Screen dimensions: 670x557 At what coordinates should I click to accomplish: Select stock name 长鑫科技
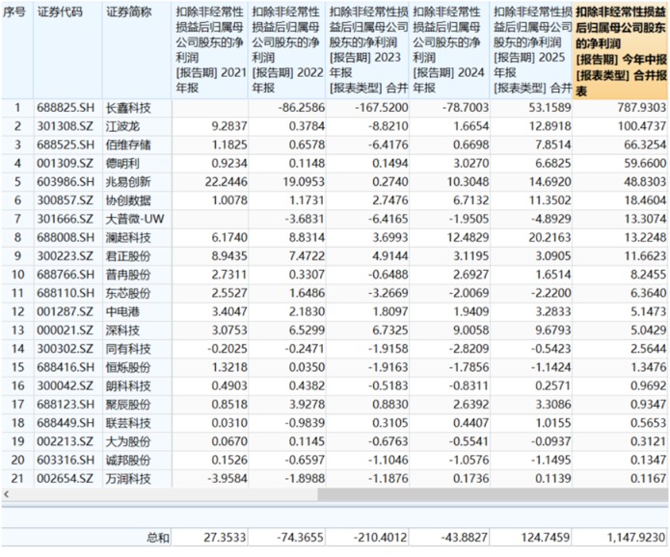[x=128, y=108]
